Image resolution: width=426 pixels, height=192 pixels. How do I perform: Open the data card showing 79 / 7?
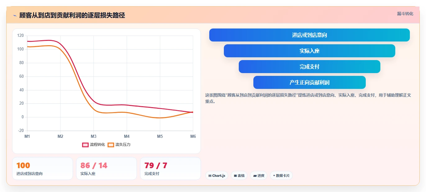[170, 168]
